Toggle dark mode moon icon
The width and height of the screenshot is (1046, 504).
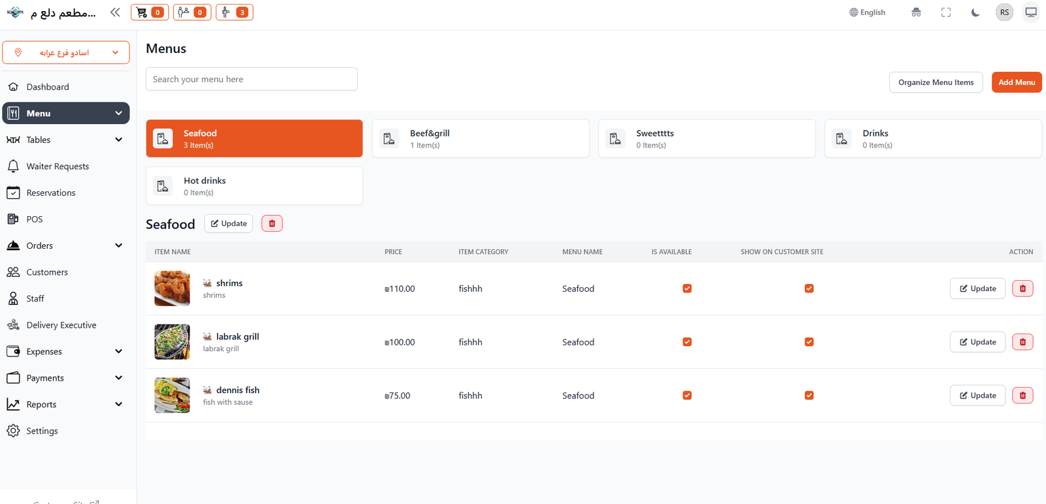coord(975,12)
